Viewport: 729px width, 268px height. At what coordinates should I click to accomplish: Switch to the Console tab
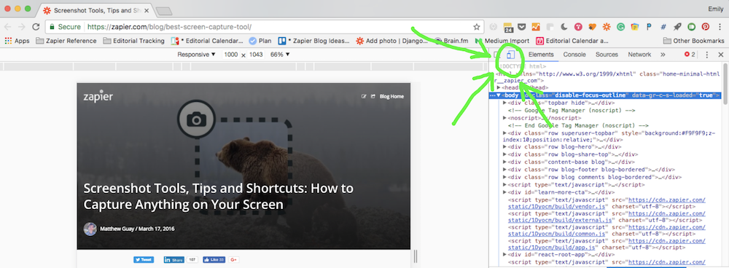tap(574, 55)
